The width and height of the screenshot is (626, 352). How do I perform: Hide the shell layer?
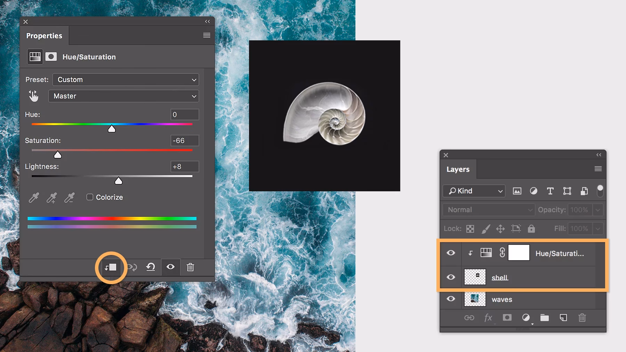pyautogui.click(x=450, y=277)
